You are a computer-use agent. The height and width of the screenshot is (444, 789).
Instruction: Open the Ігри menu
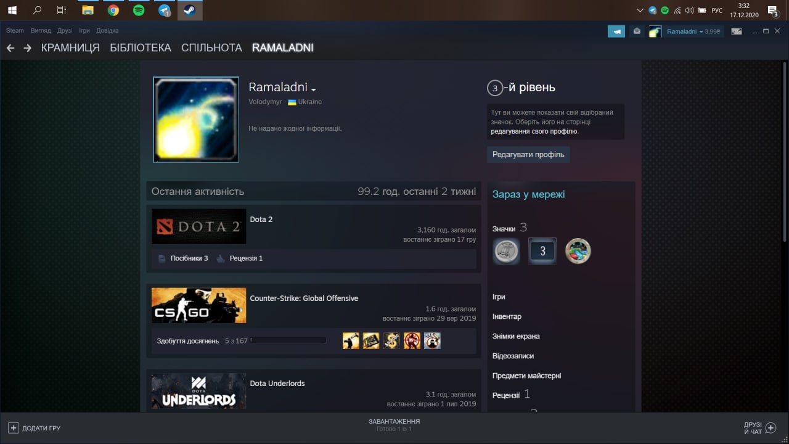pos(84,30)
